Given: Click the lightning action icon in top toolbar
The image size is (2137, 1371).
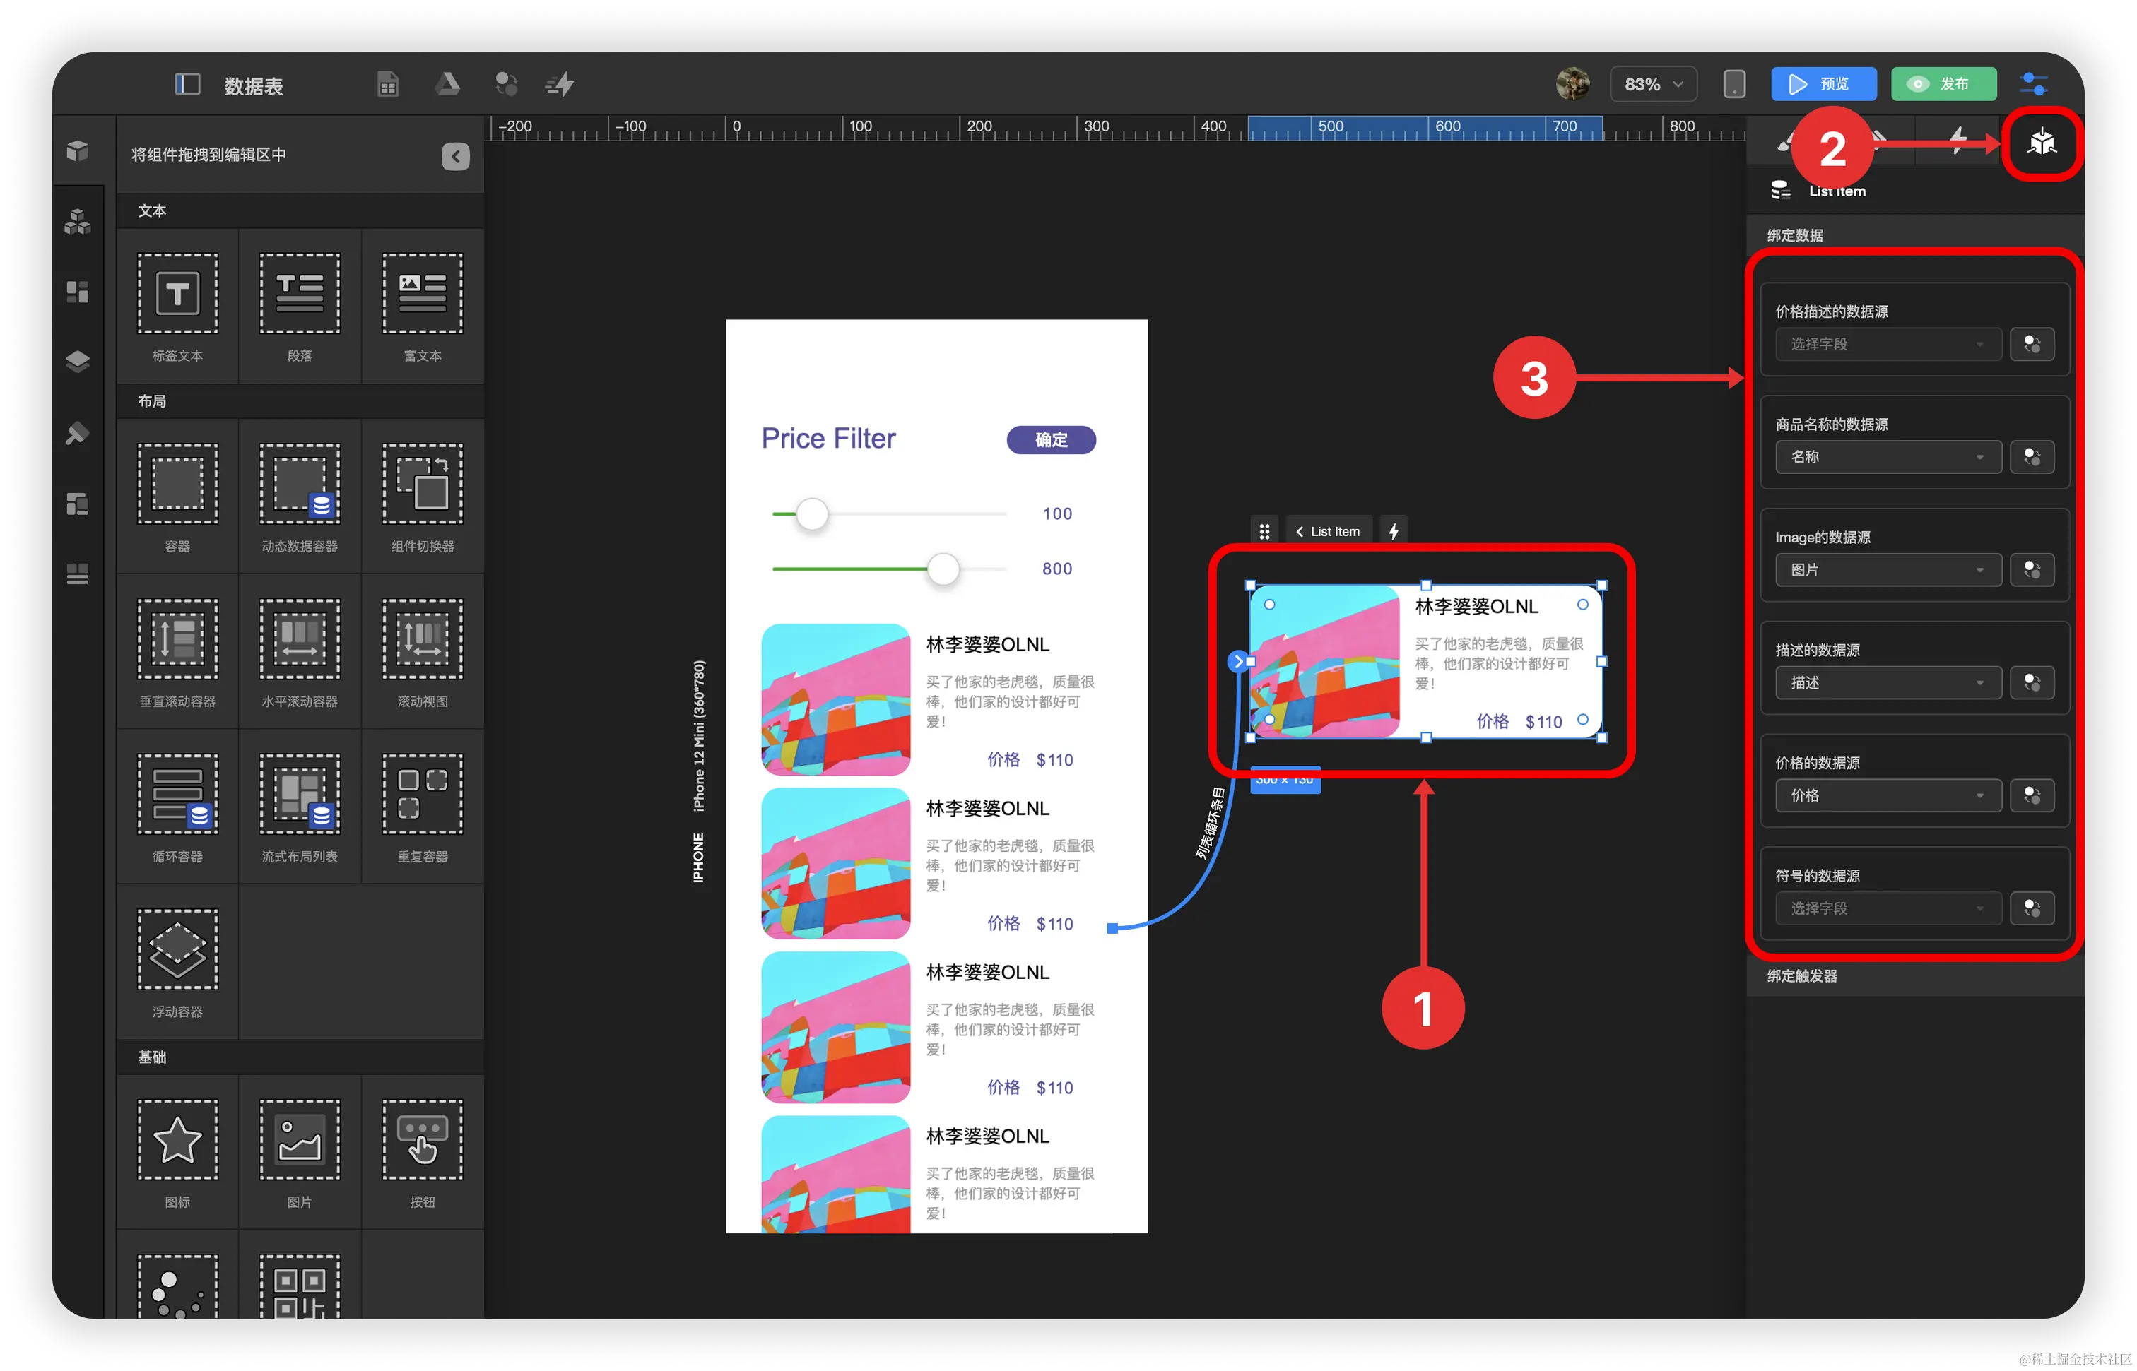Looking at the screenshot, I should pos(560,85).
